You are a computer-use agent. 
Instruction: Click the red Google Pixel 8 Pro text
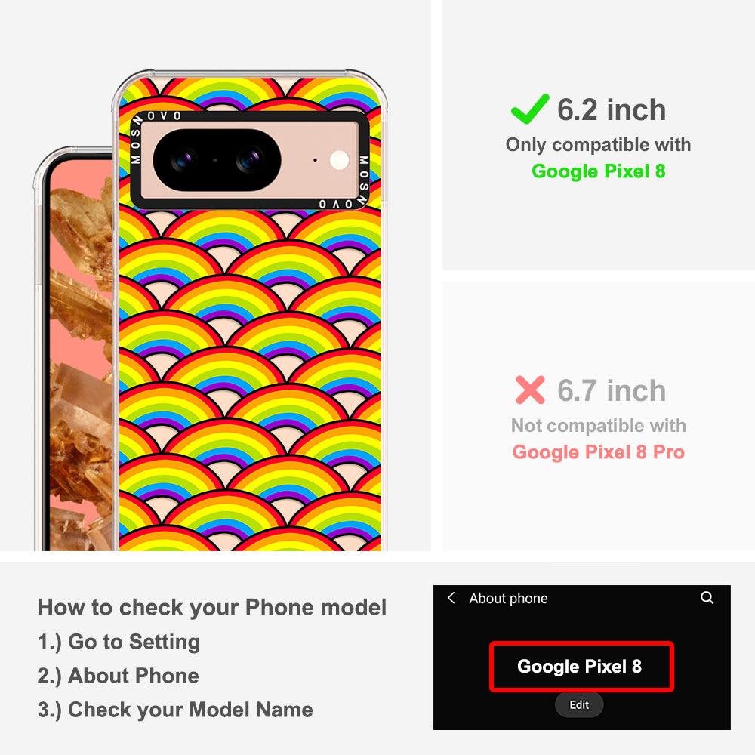tap(599, 452)
